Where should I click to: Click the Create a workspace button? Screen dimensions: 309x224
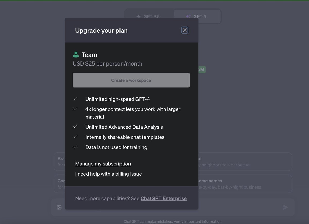pos(131,80)
